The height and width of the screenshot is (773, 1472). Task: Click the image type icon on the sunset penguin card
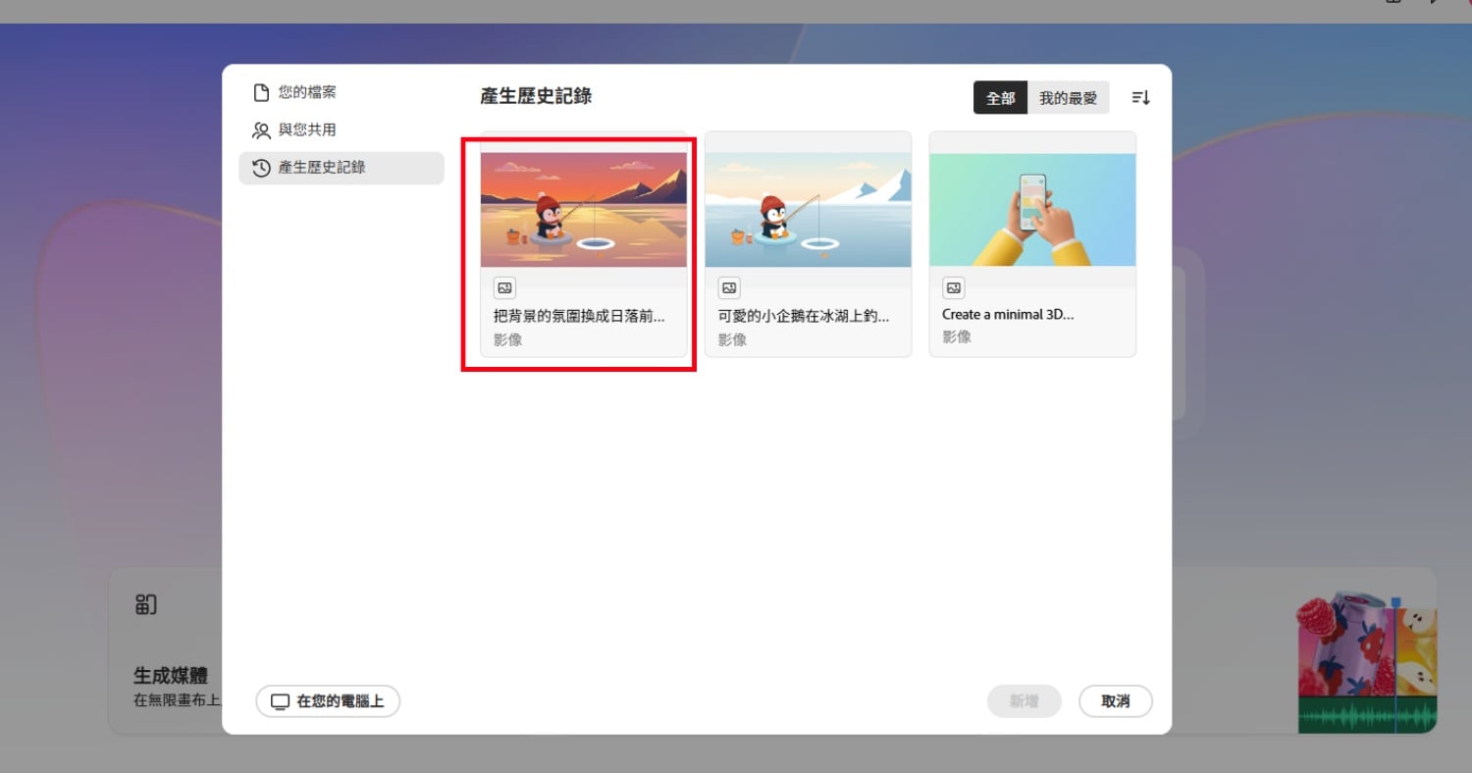(504, 288)
